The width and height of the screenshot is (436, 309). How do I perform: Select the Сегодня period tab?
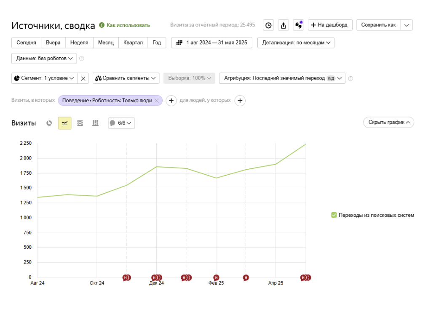pos(26,43)
